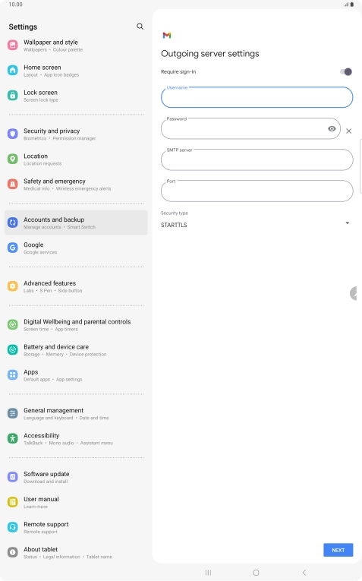
Task: Expand the Security type dropdown arrow
Action: coord(347,223)
